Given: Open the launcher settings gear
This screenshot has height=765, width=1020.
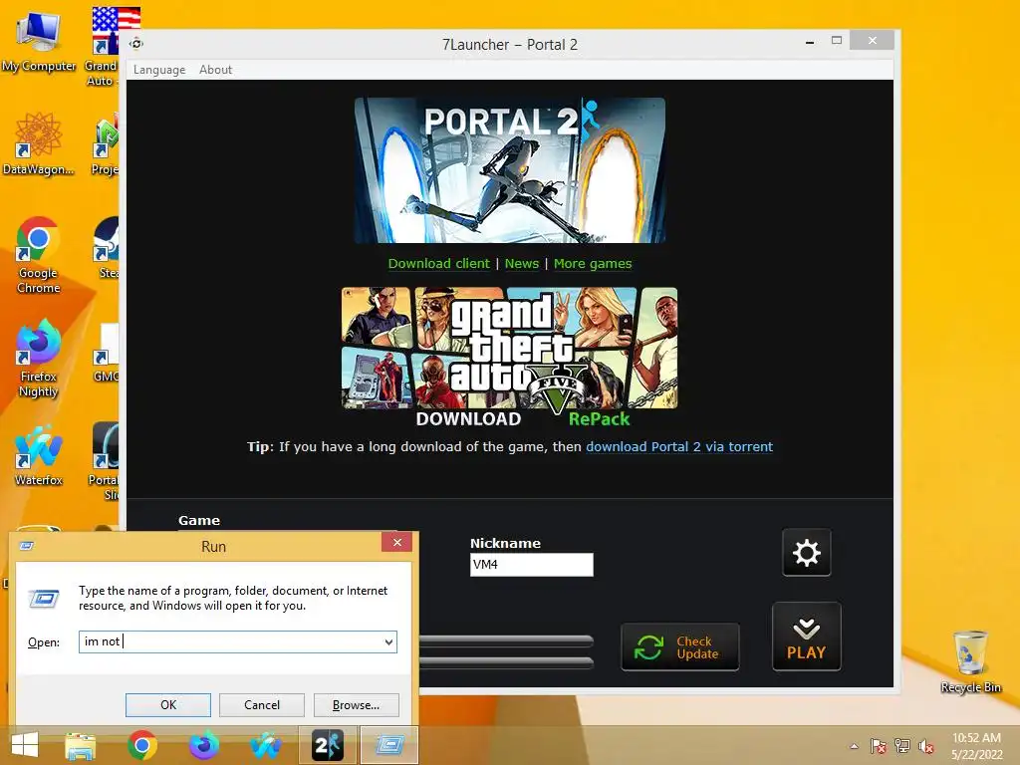Looking at the screenshot, I should tap(806, 552).
